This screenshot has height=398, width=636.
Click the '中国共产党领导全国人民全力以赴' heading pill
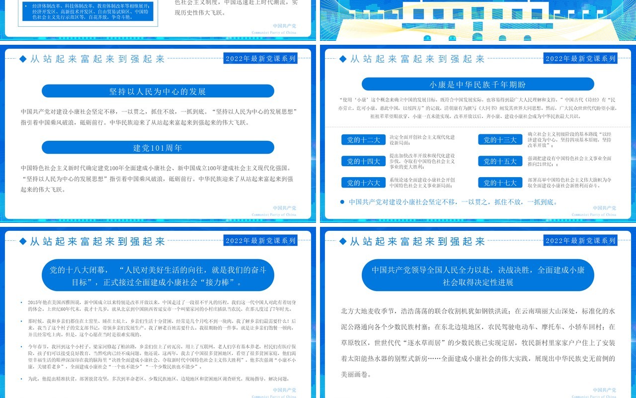(477, 276)
